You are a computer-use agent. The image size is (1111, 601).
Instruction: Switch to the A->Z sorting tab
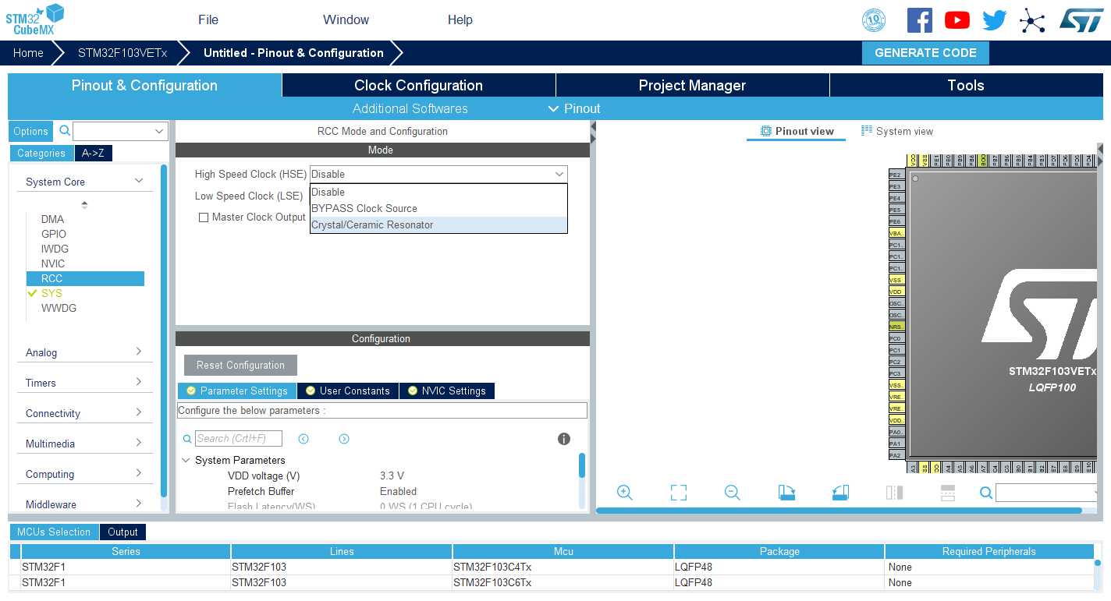pos(93,153)
